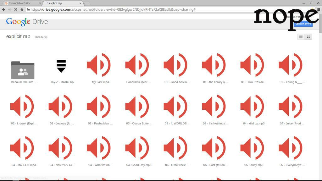322x181 pixels.
Task: Stop loading the page
Action: click(x=16, y=9)
